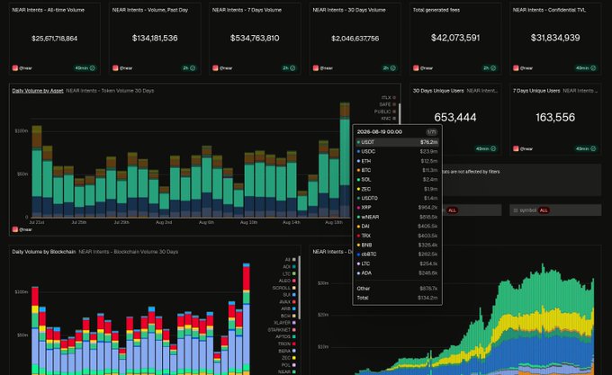Click the BTC row in chart tooltip
Image resolution: width=612 pixels, height=375 pixels.
pos(397,170)
